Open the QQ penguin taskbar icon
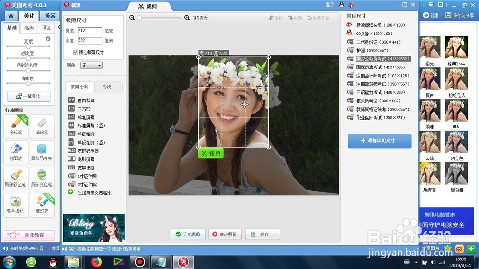Screen dimensions: 479x269 pyautogui.click(x=53, y=262)
